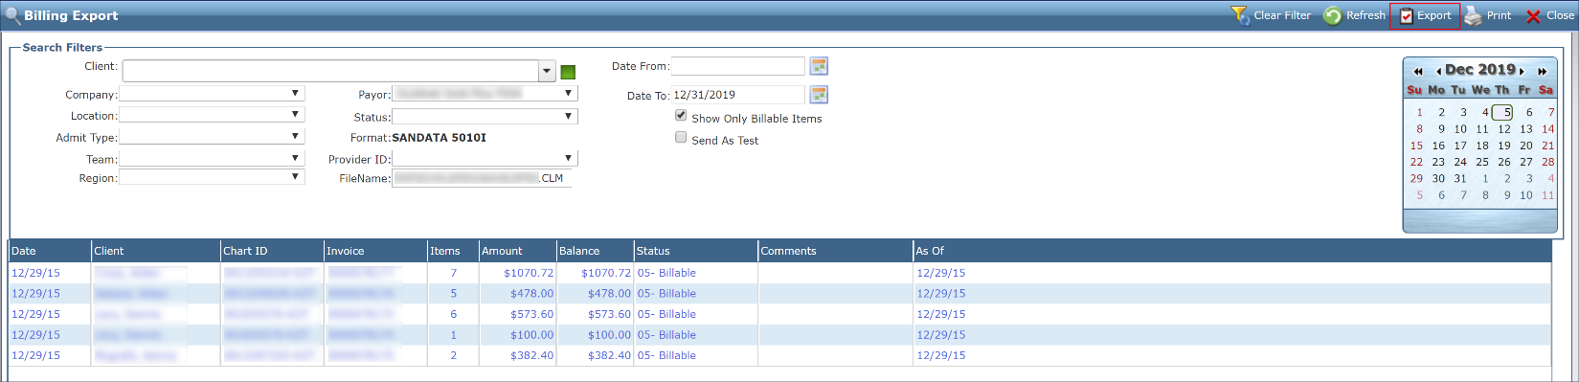Open the Team dropdown

click(295, 158)
